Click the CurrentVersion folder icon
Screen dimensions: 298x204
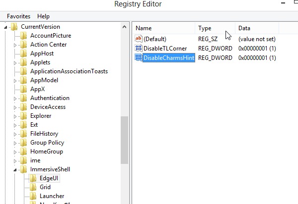14,27
